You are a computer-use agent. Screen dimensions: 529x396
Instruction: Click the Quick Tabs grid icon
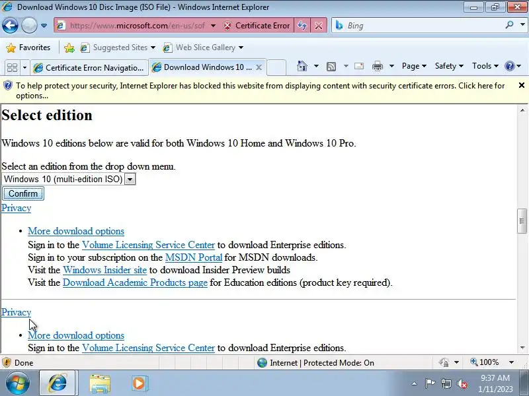[x=12, y=67]
